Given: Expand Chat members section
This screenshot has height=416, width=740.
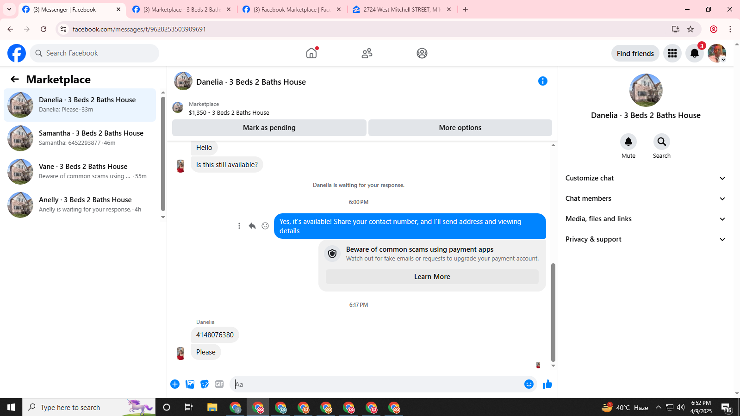Looking at the screenshot, I should tap(646, 199).
